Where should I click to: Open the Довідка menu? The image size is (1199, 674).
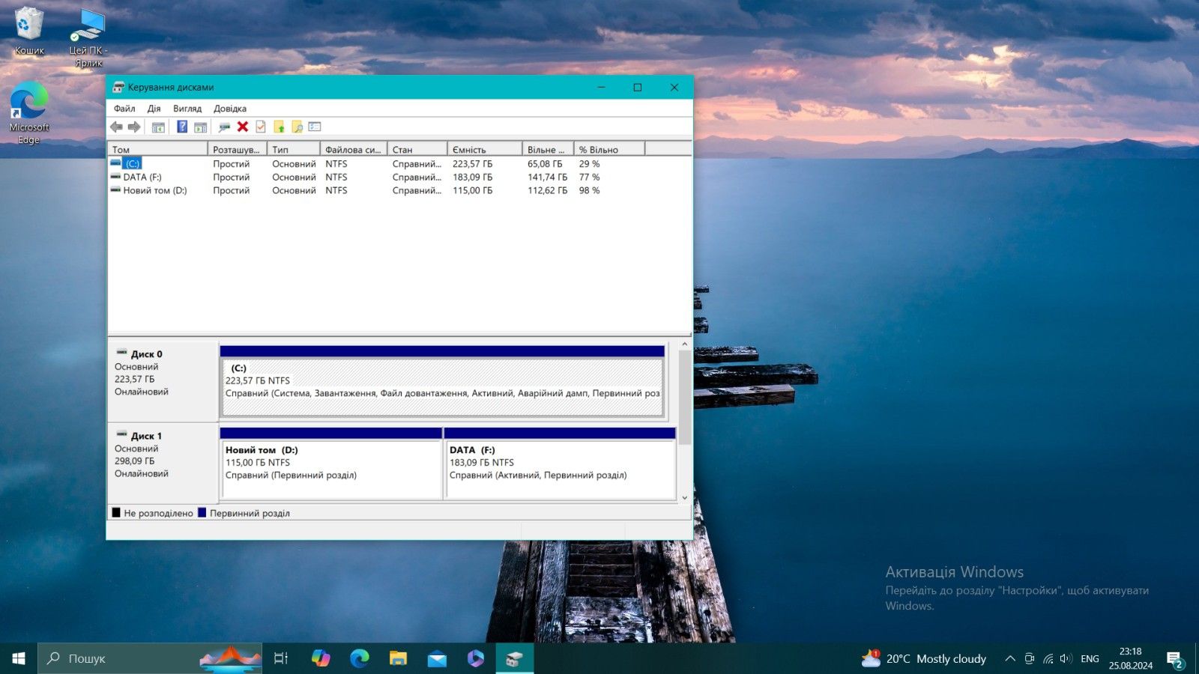(230, 109)
